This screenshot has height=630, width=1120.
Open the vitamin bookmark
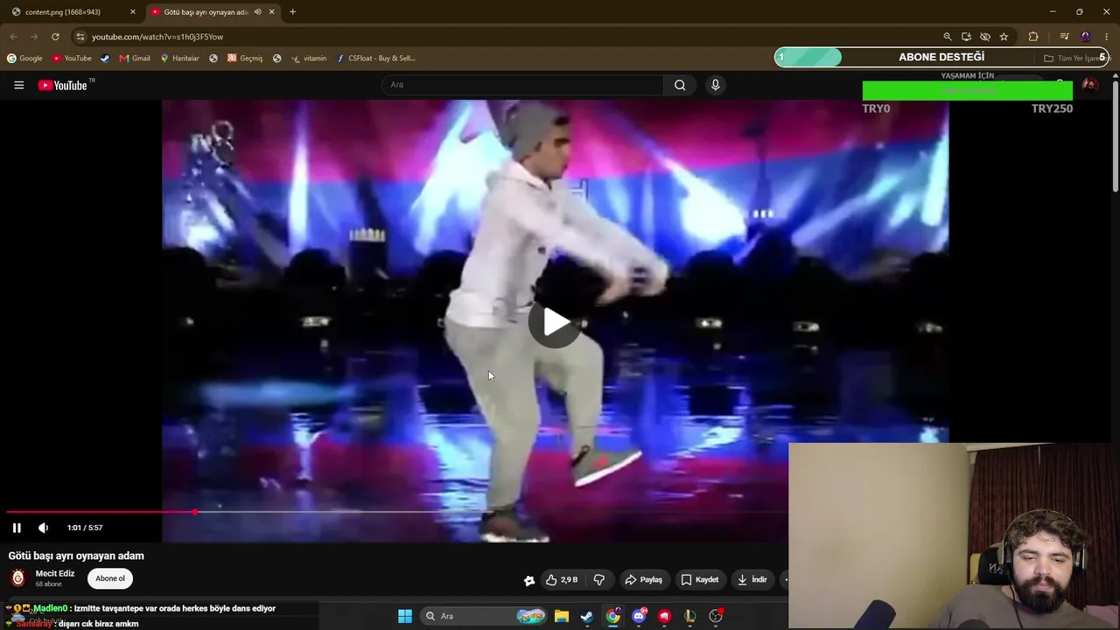coord(309,59)
